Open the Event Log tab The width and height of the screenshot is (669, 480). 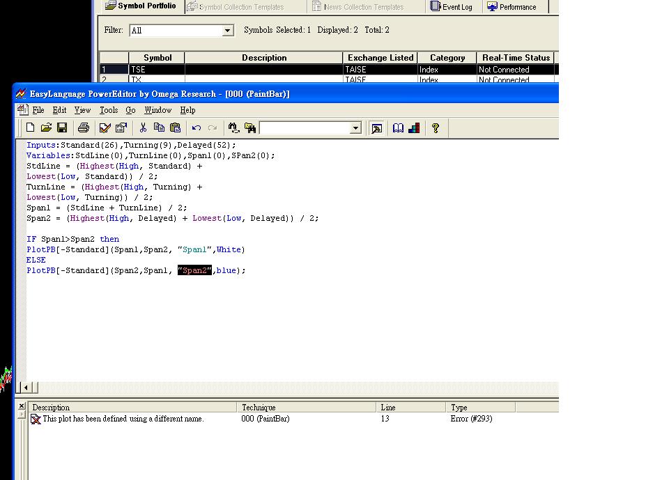coord(452,7)
